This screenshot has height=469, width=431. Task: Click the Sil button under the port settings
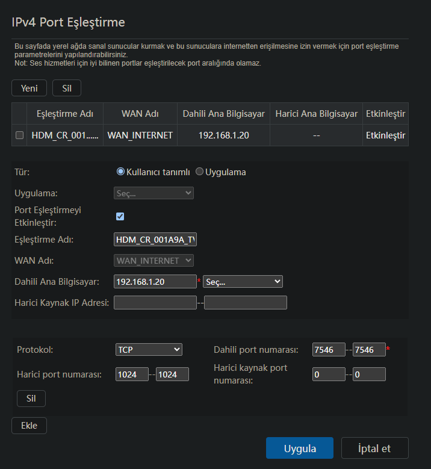31,399
